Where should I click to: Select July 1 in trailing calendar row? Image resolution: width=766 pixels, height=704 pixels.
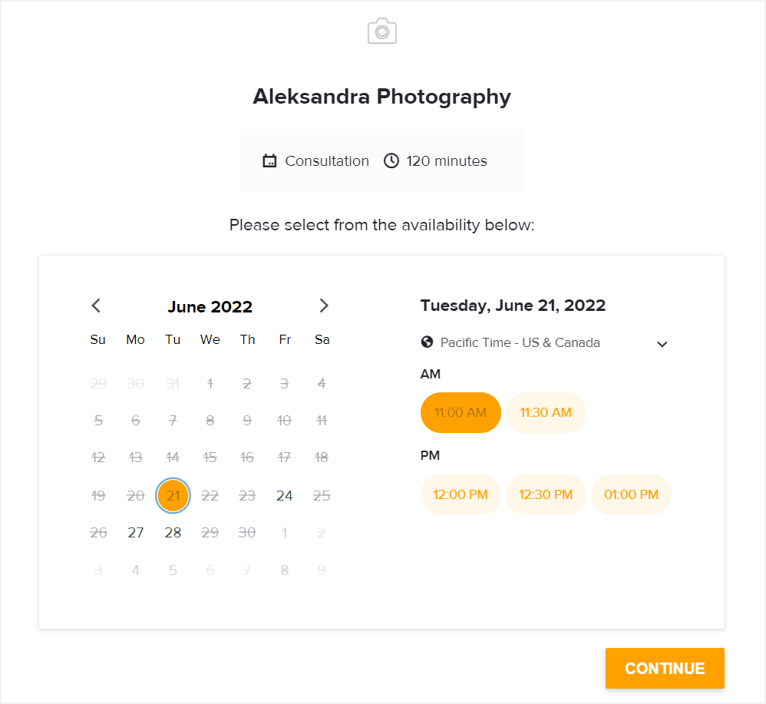tap(284, 533)
